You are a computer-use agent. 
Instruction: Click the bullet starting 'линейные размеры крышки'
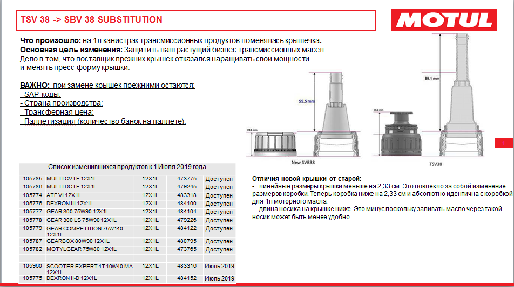382,193
